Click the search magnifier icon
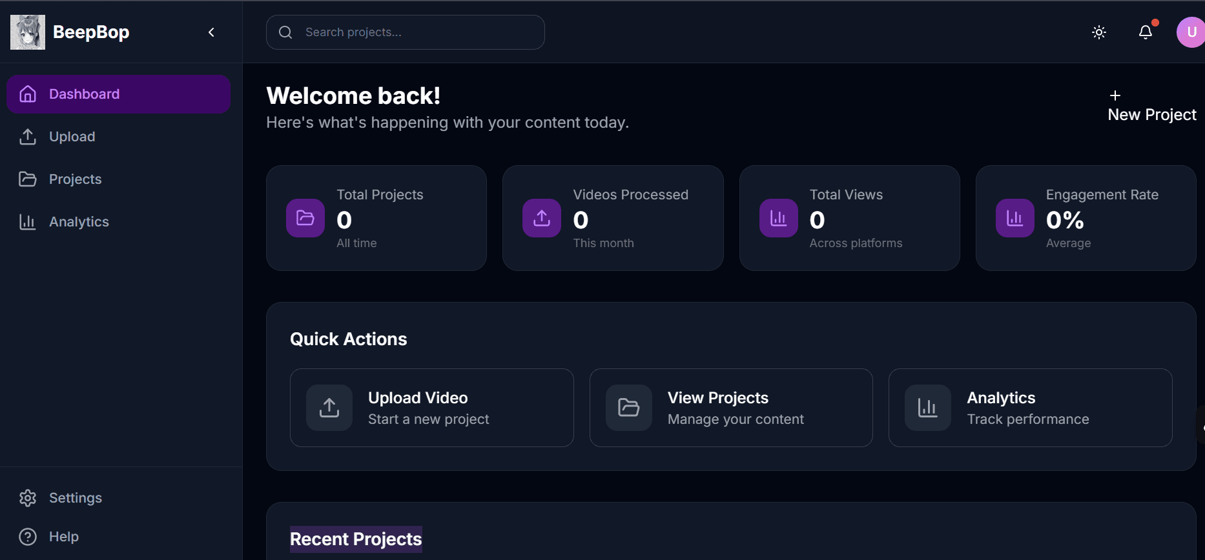Image resolution: width=1205 pixels, height=560 pixels. 285,32
